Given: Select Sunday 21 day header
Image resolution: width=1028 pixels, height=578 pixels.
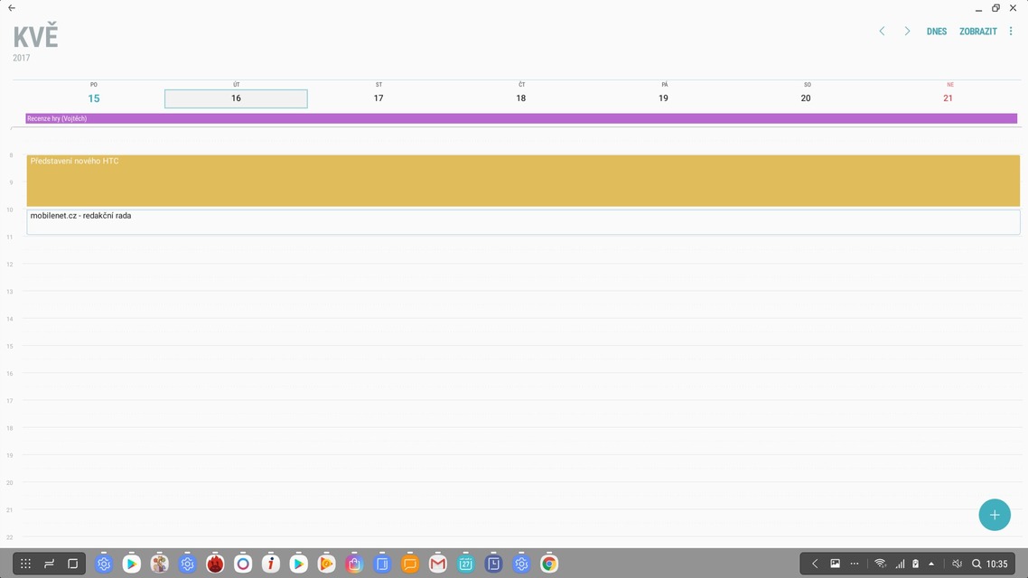Looking at the screenshot, I should (x=948, y=98).
